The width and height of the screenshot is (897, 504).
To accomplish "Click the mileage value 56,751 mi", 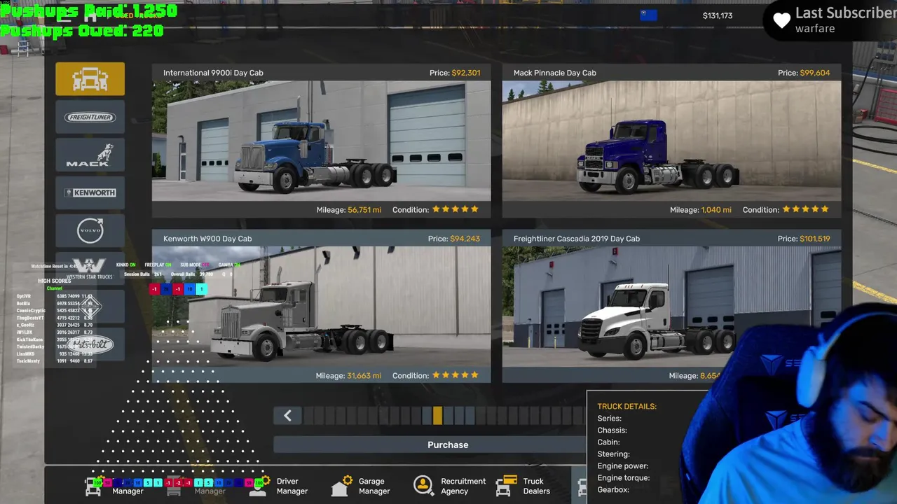I will click(x=364, y=210).
